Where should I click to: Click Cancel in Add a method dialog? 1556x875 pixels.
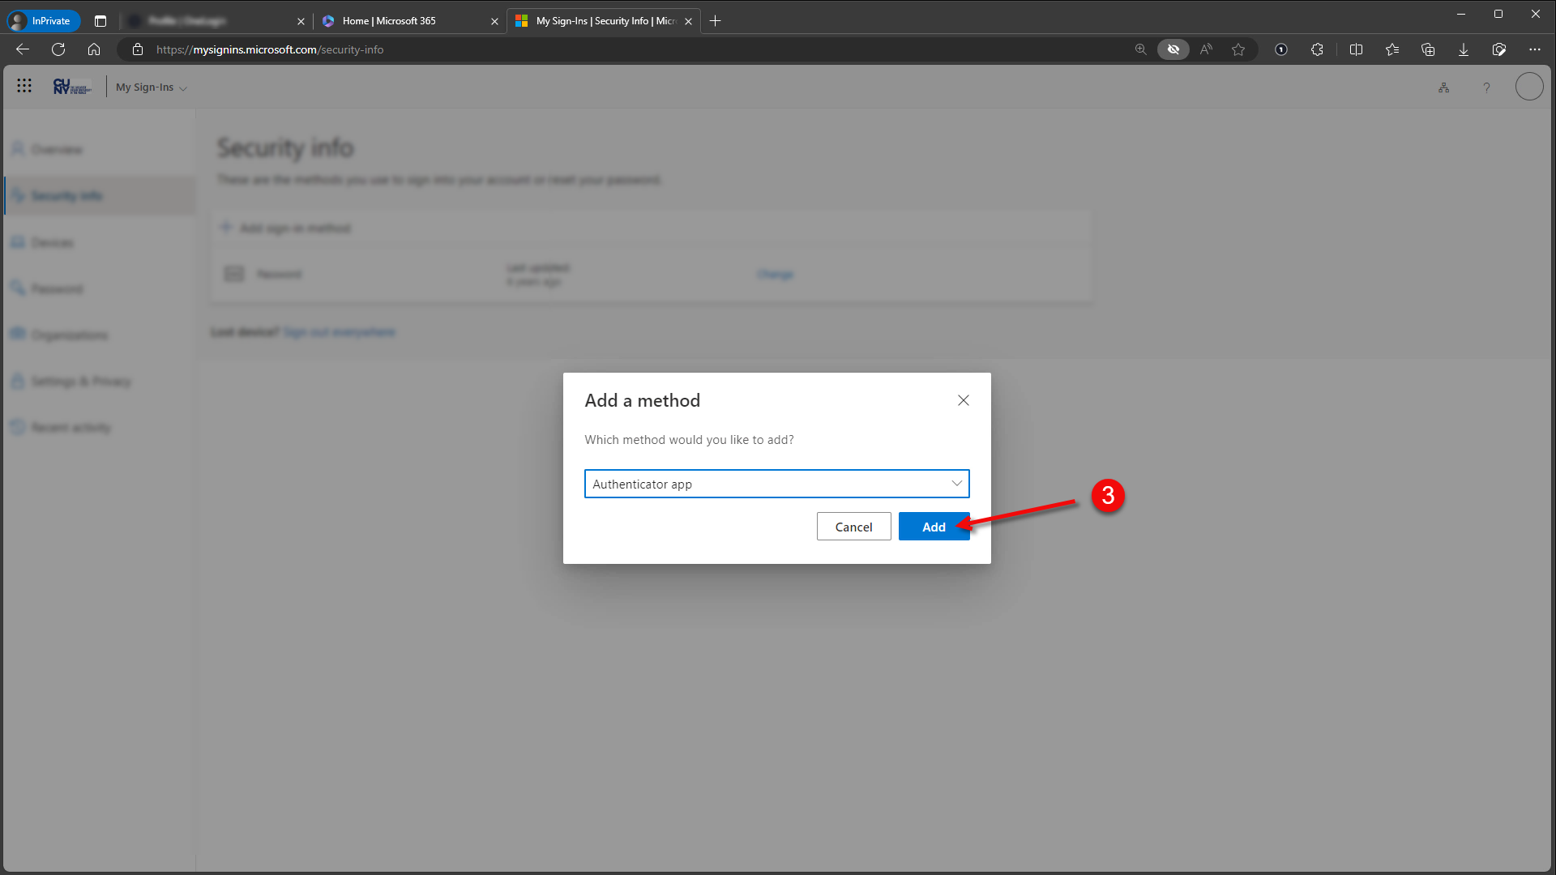853,527
